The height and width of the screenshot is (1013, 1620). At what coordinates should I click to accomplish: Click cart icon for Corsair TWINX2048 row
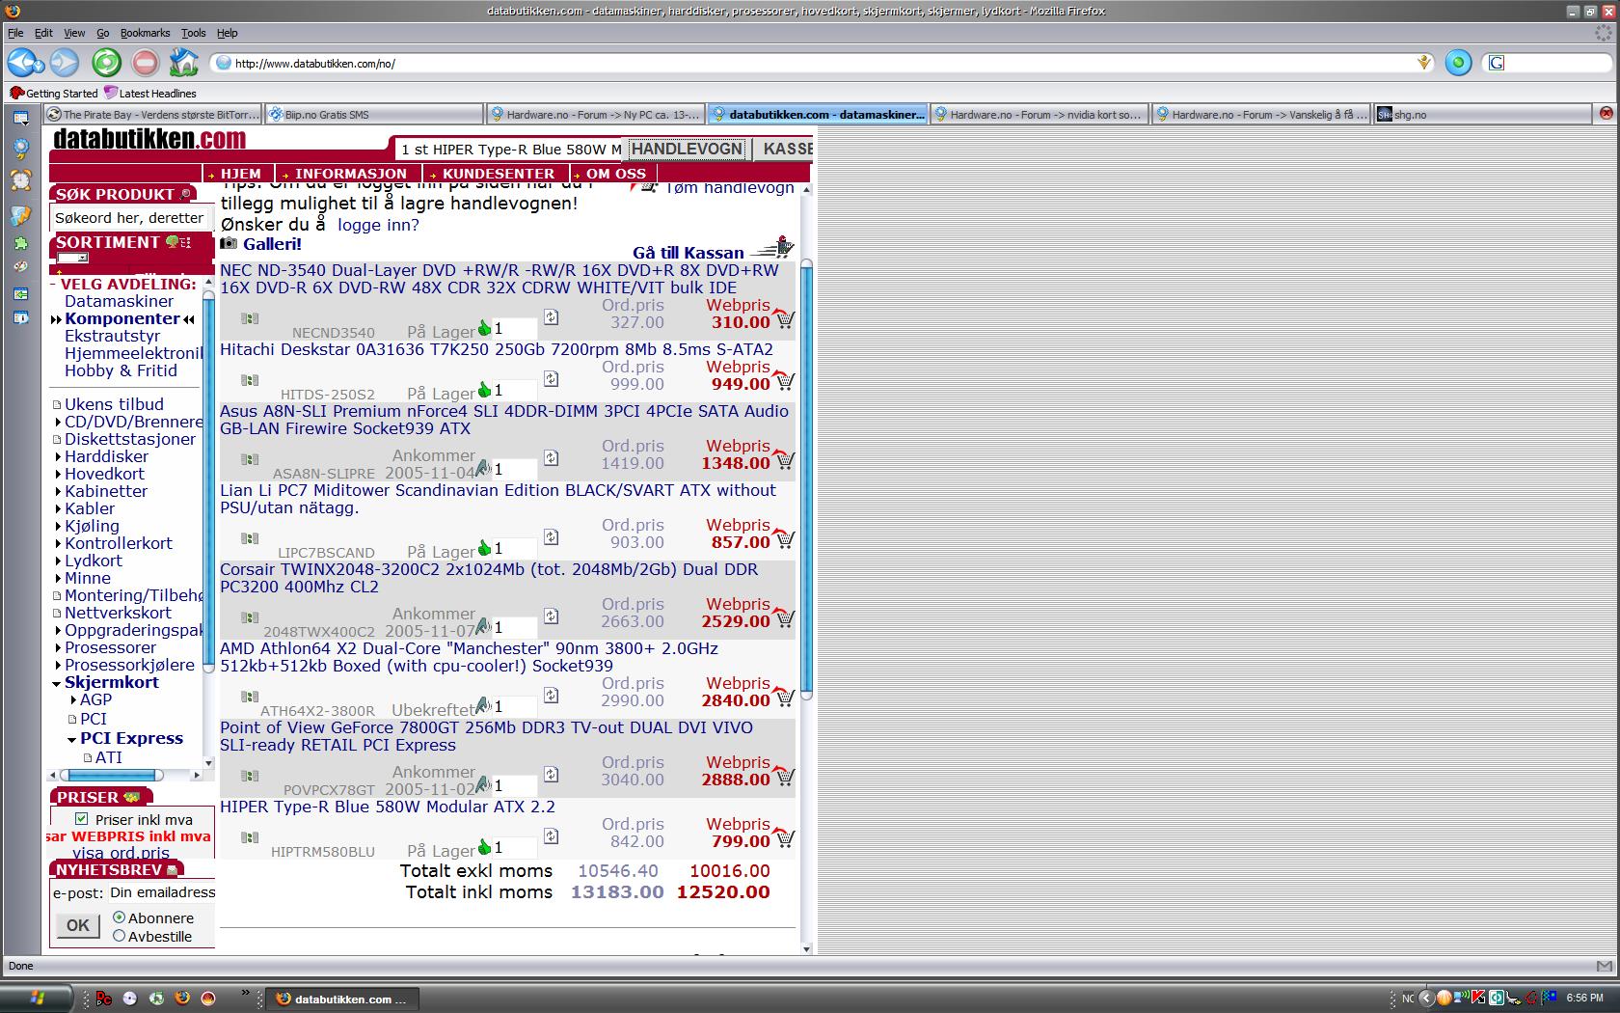[784, 617]
